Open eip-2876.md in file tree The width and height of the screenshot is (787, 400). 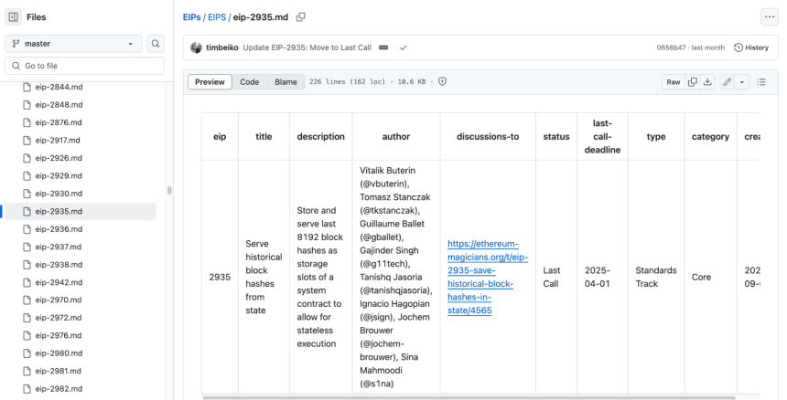point(59,122)
